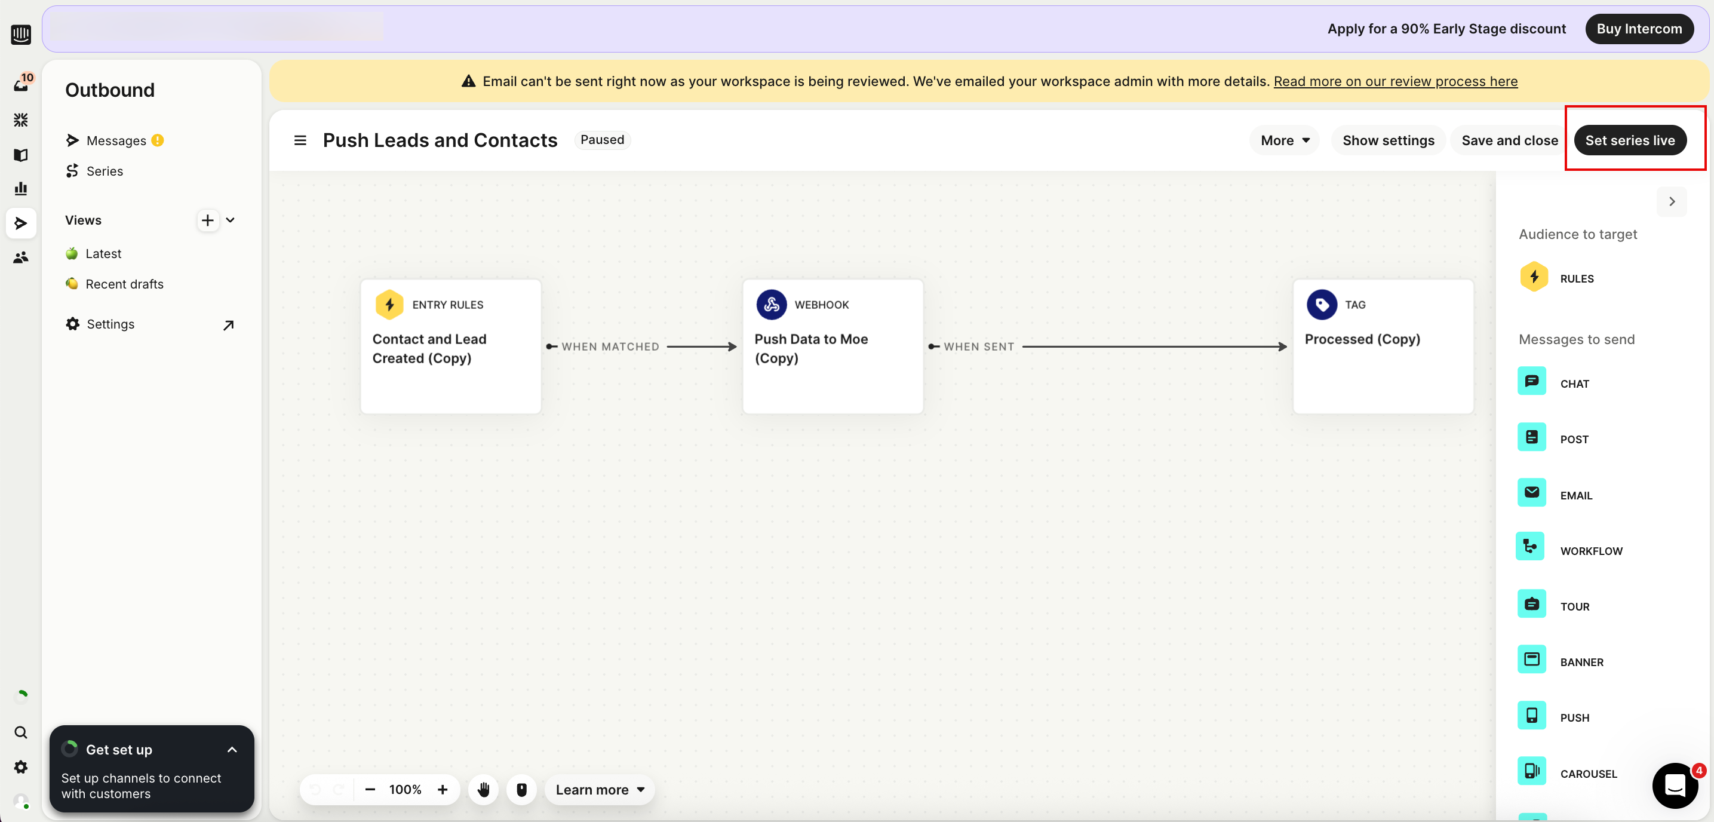Click the Messages warning badge icon
The height and width of the screenshot is (822, 1714).
click(x=158, y=140)
